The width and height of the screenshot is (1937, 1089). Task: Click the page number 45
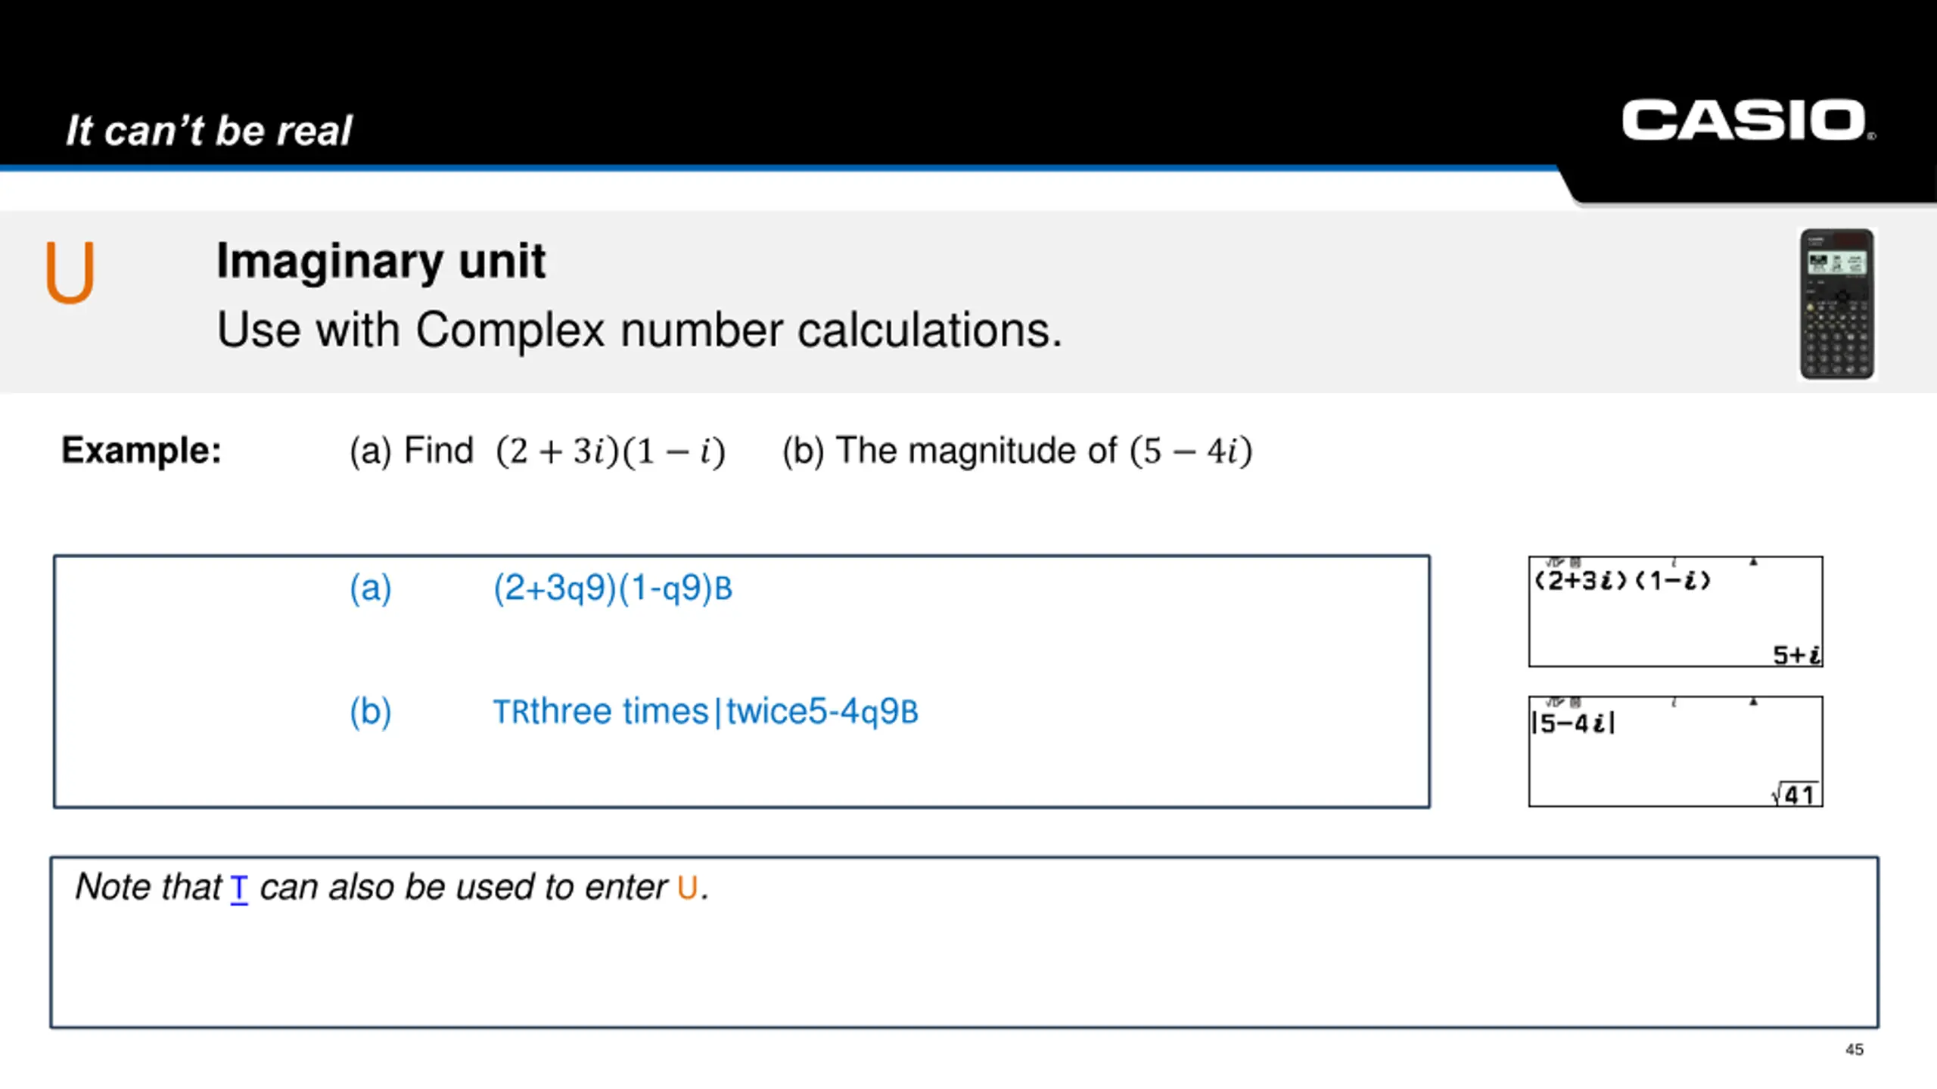1854,1050
